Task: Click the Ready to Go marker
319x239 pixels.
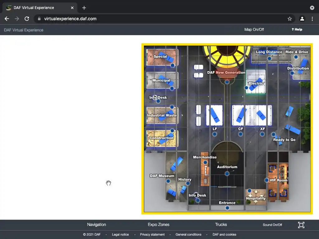Action: [x=274, y=134]
